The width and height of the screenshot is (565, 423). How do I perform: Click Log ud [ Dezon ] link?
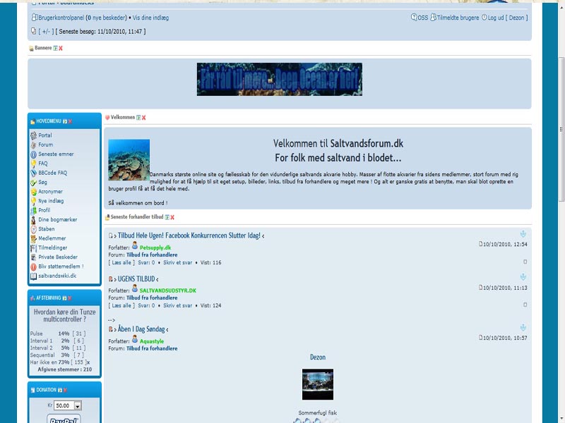click(506, 18)
